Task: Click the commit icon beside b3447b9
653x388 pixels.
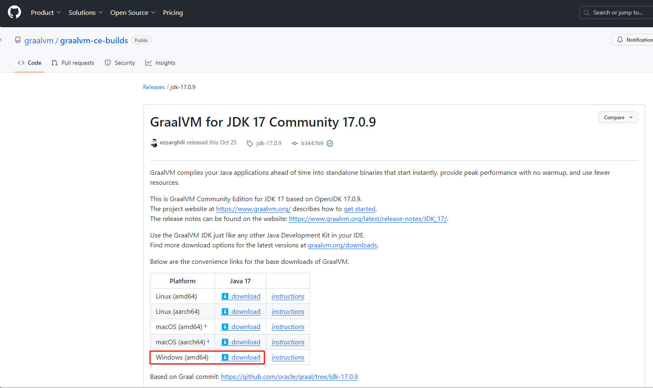Action: click(x=295, y=143)
